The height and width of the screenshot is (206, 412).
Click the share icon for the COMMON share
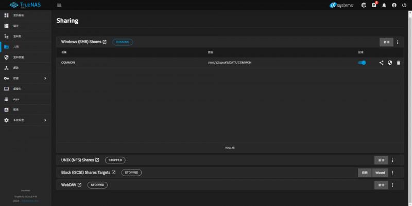coord(382,63)
